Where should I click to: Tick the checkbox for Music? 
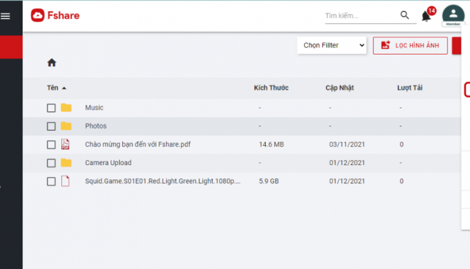click(51, 108)
